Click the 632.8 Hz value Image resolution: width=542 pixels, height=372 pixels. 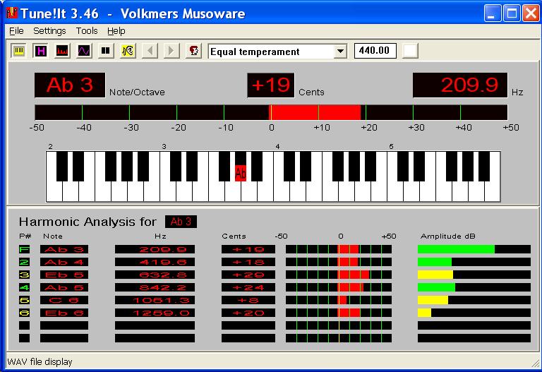[x=155, y=275]
